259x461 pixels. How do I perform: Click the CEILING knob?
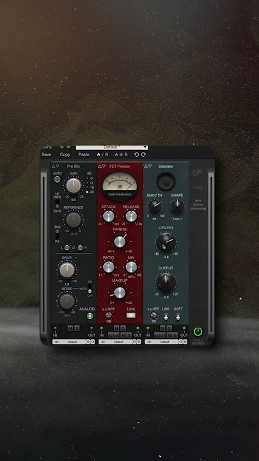point(166,242)
